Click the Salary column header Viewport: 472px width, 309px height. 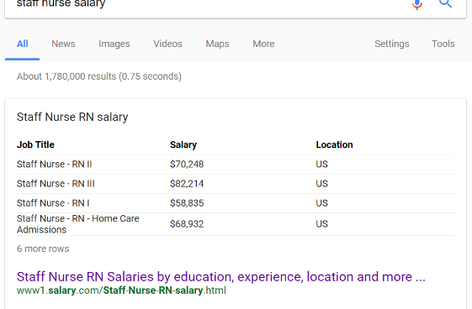(183, 144)
